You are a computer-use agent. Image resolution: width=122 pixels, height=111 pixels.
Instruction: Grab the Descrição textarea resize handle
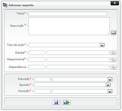coord(108,33)
